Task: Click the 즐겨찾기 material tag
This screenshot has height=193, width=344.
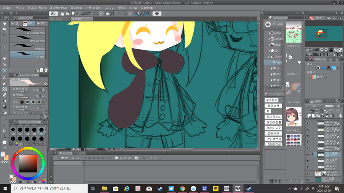Action: point(272,100)
